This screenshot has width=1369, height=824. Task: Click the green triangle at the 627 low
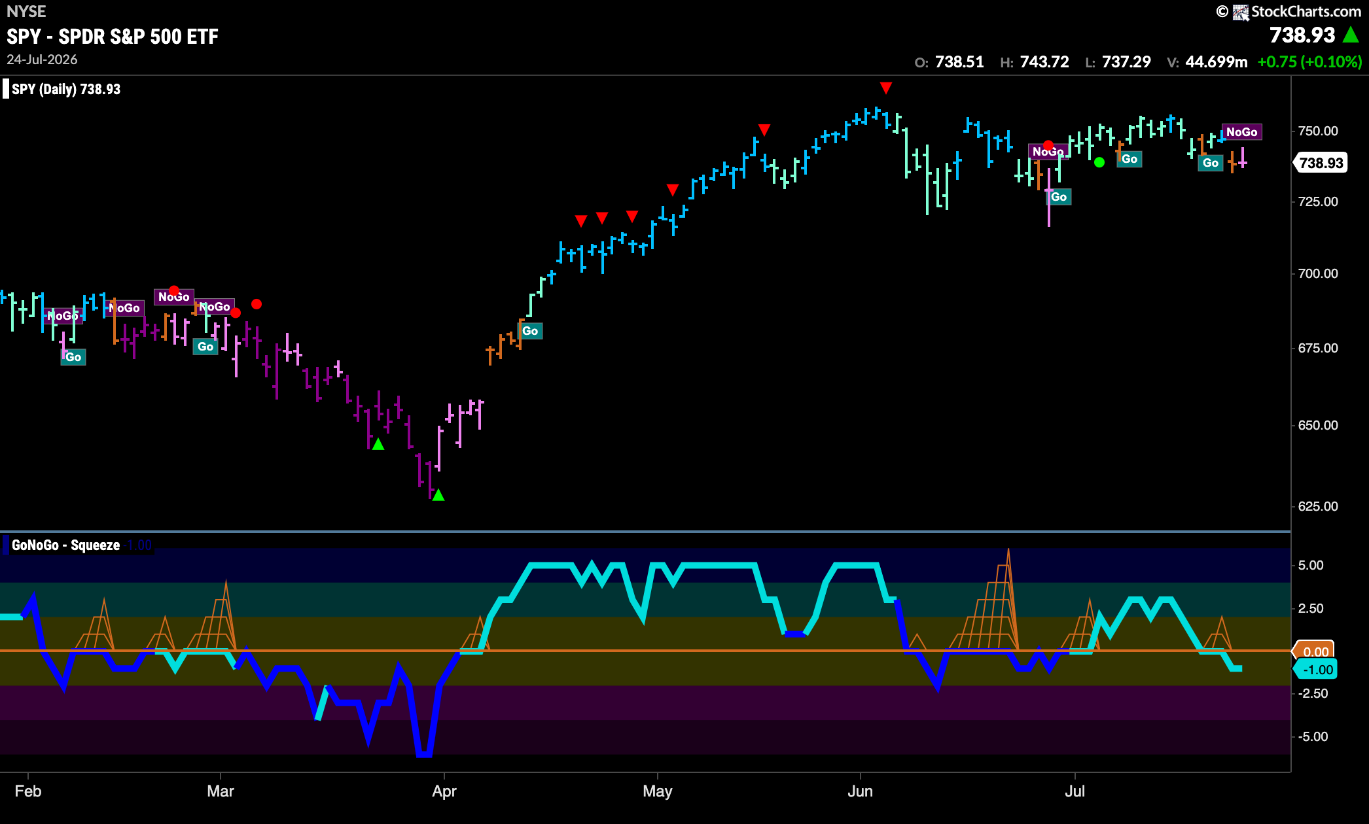pos(438,495)
